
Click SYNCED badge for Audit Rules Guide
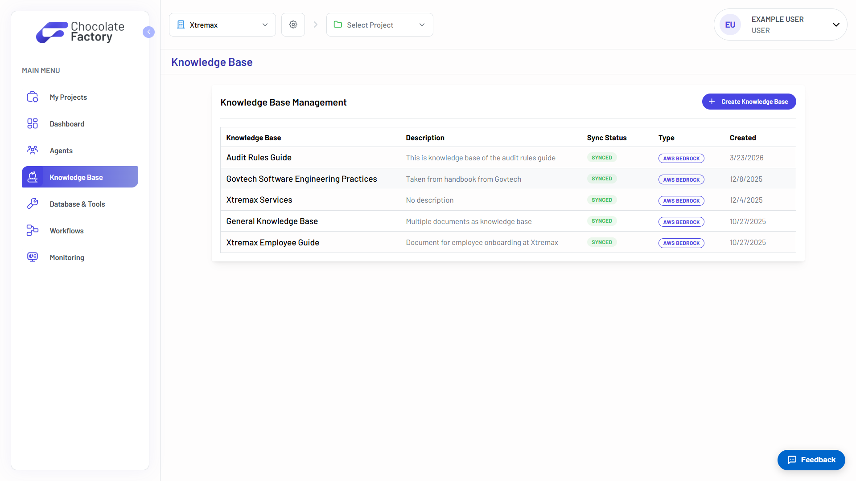click(601, 158)
